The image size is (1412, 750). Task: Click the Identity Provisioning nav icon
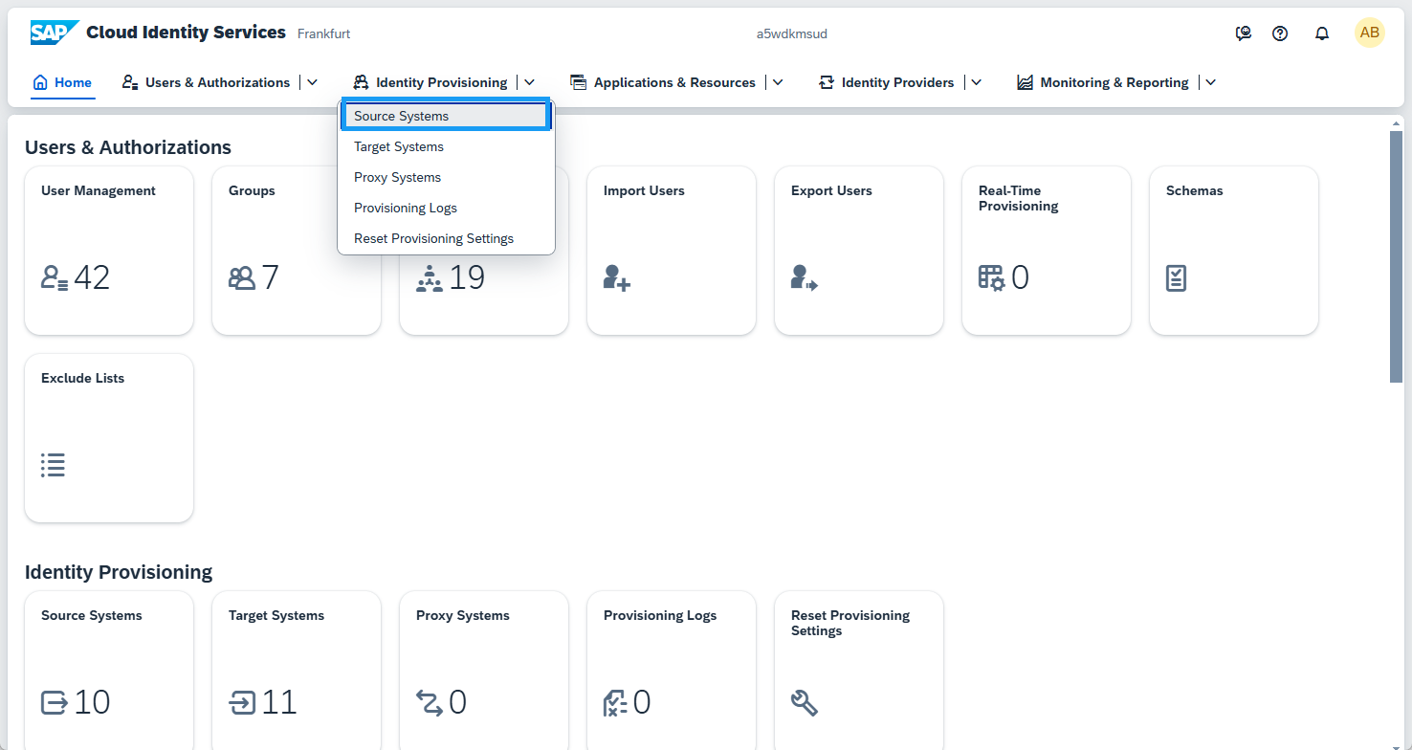coord(361,82)
